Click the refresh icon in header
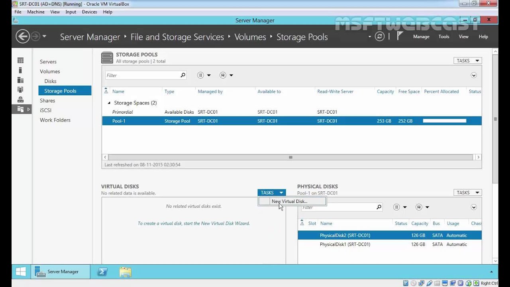 pos(380,37)
